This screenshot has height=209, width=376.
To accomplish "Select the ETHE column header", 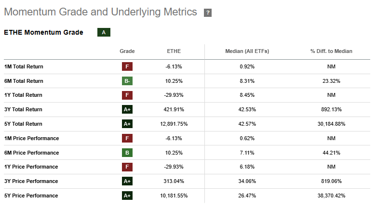I will [x=174, y=52].
